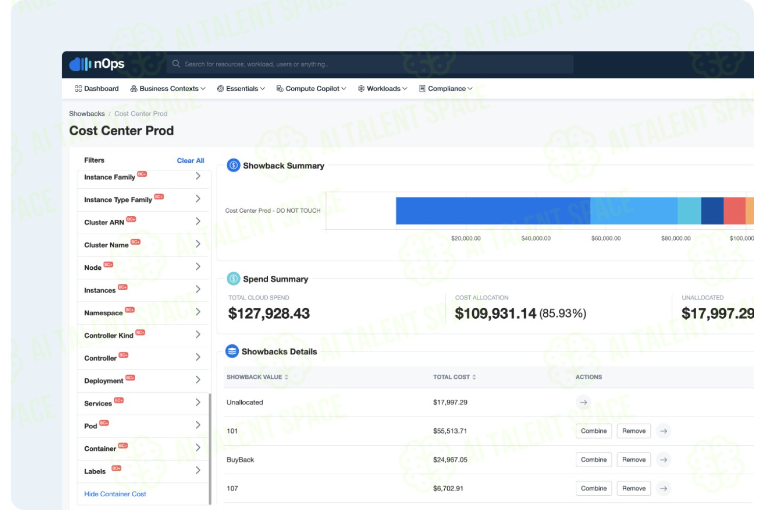Expand the Cluster ARN filter
This screenshot has width=765, height=510.
[198, 221]
